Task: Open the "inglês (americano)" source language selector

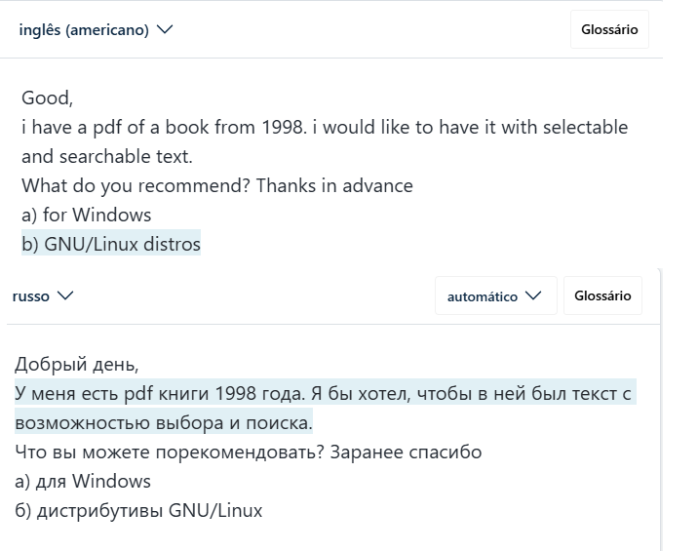Action: point(85,30)
